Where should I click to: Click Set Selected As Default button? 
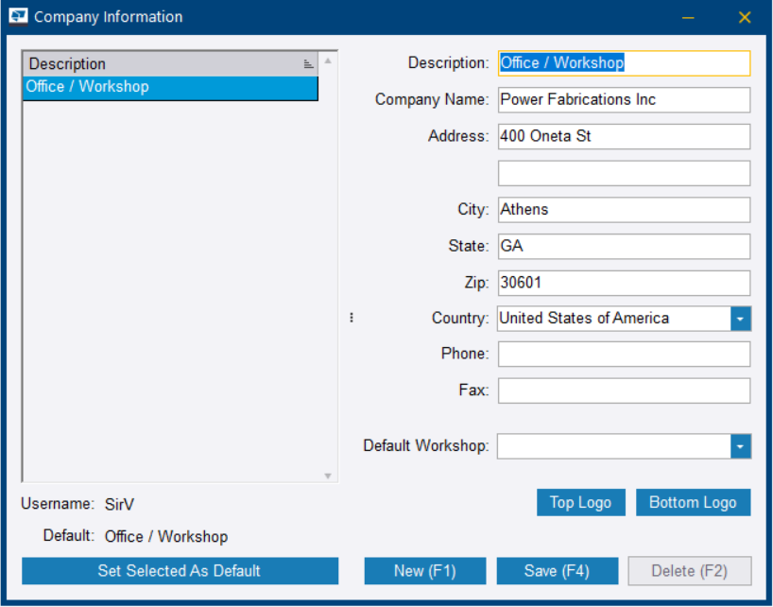click(x=180, y=571)
